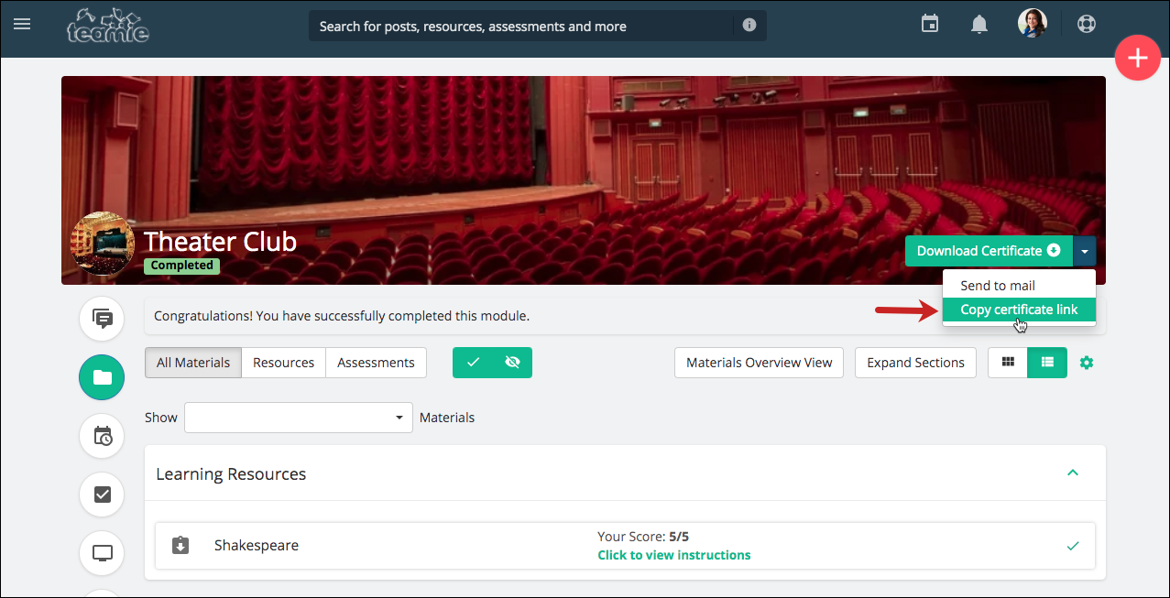Open the hamburger navigation menu
Viewport: 1170px width, 598px height.
click(x=22, y=25)
